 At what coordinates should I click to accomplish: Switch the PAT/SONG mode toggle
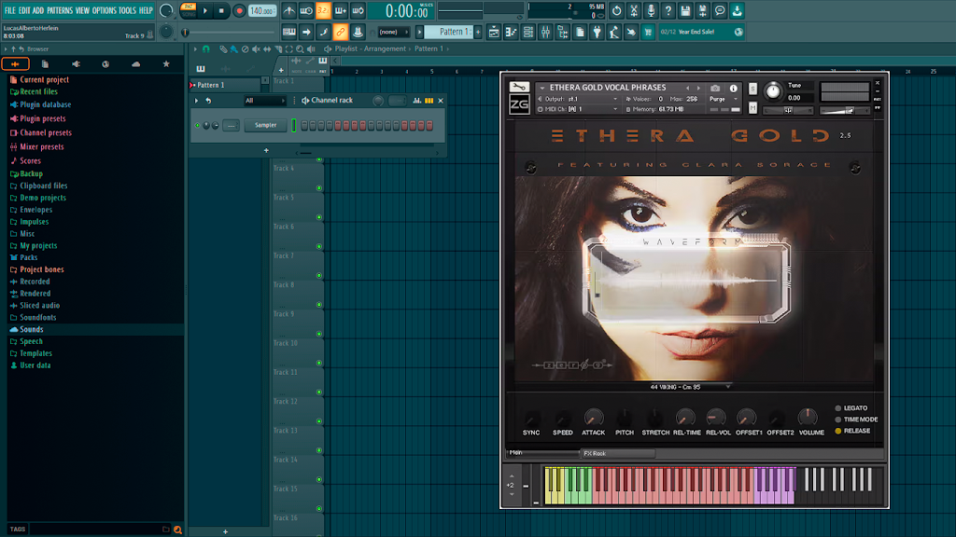188,10
